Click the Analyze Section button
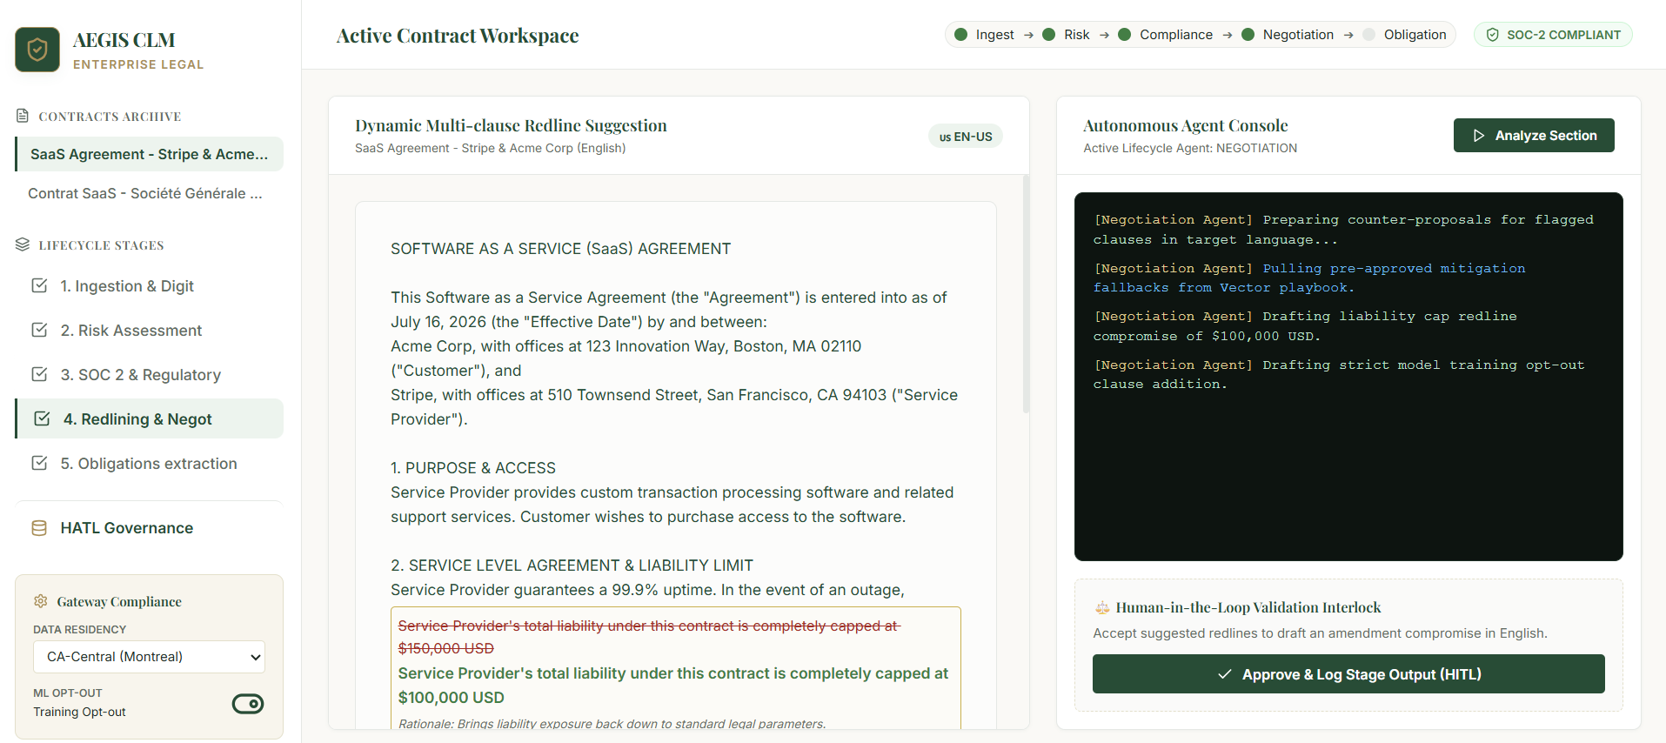The width and height of the screenshot is (1666, 743). coord(1534,136)
